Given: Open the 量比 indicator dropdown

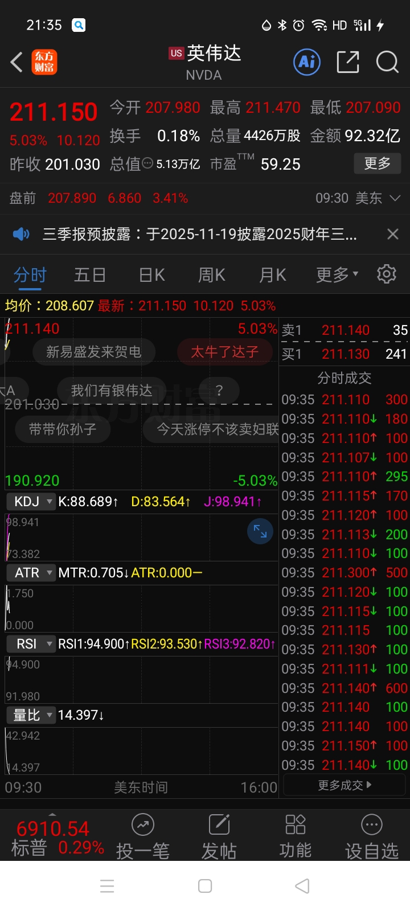Looking at the screenshot, I should click(31, 715).
